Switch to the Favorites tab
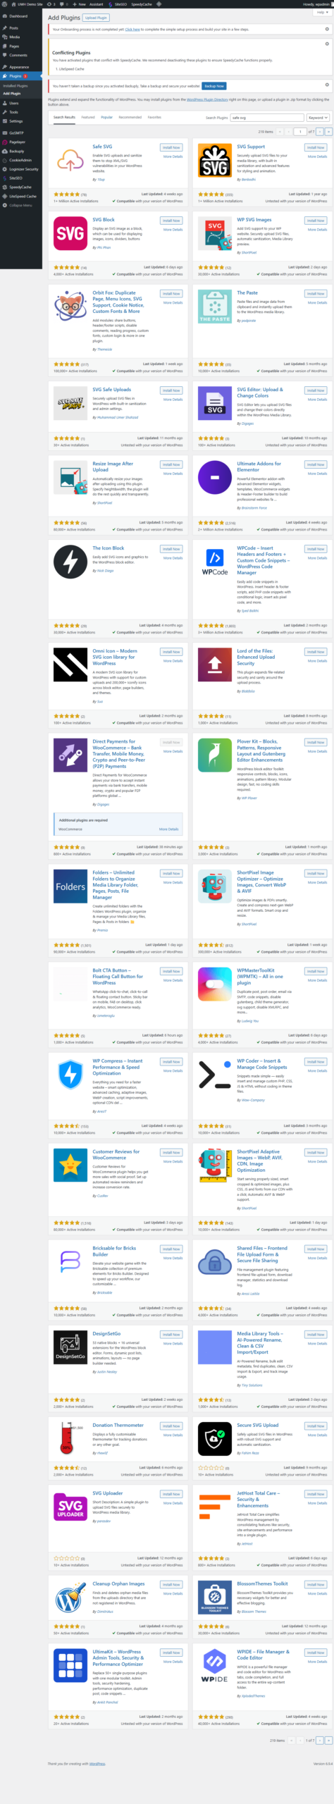Viewport: 334px width, 1804px height. (154, 117)
